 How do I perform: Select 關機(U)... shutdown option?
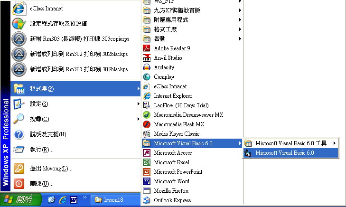point(41,183)
